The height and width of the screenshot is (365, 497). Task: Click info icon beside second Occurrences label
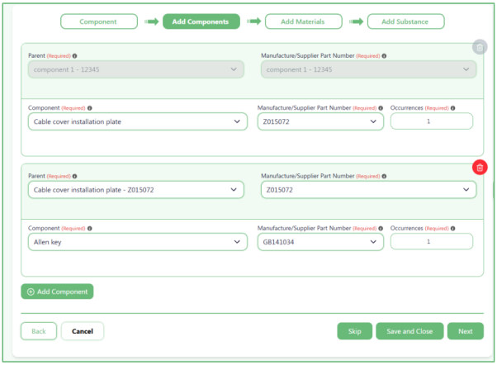[453, 228]
